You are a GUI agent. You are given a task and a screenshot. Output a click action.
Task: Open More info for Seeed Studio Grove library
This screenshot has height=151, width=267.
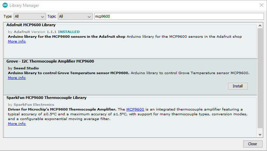click(17, 78)
